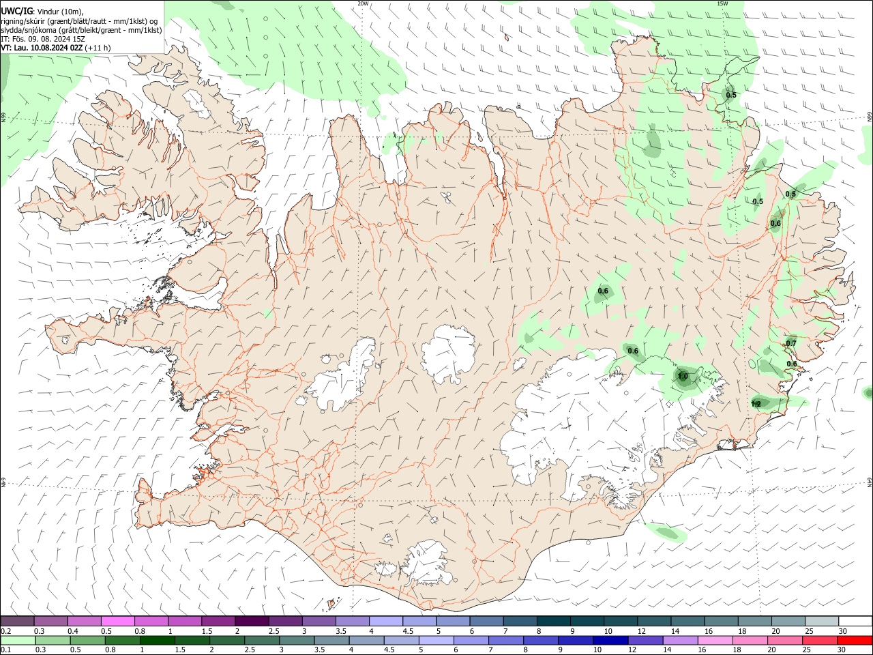Click the light pink swatch at 16 in the bottom legend row

(x=715, y=640)
